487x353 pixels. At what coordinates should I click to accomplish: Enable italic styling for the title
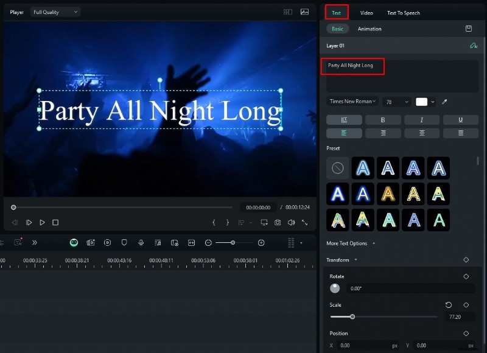422,119
